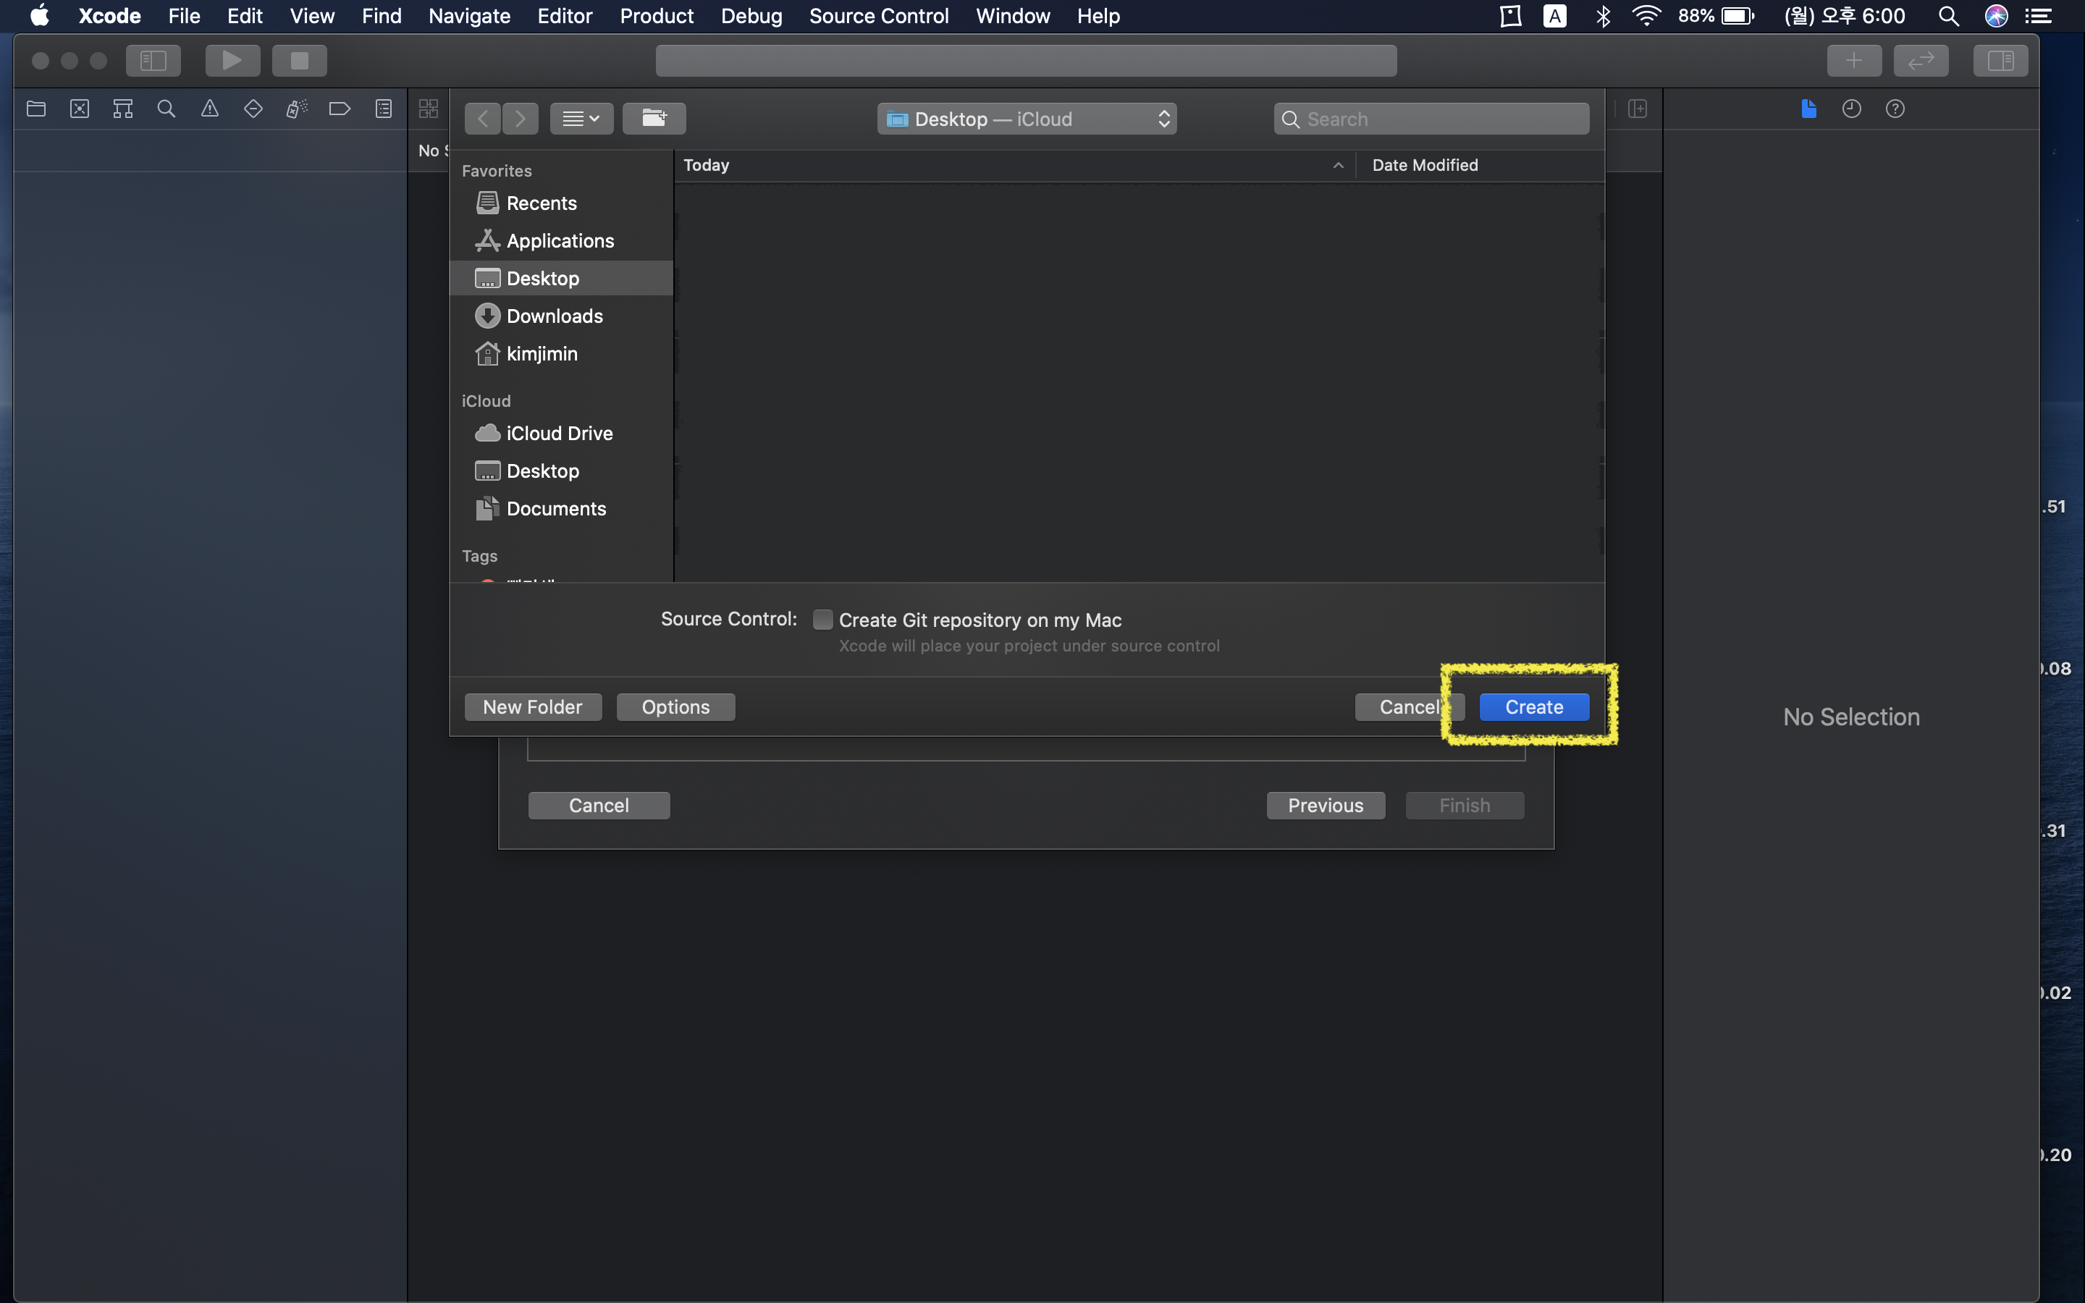This screenshot has height=1303, width=2085.
Task: Open the Help menu
Action: click(x=1098, y=15)
